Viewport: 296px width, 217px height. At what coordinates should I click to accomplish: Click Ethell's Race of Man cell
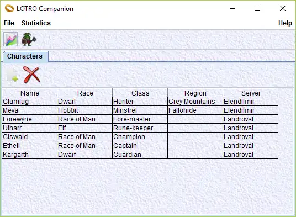pyautogui.click(x=84, y=146)
